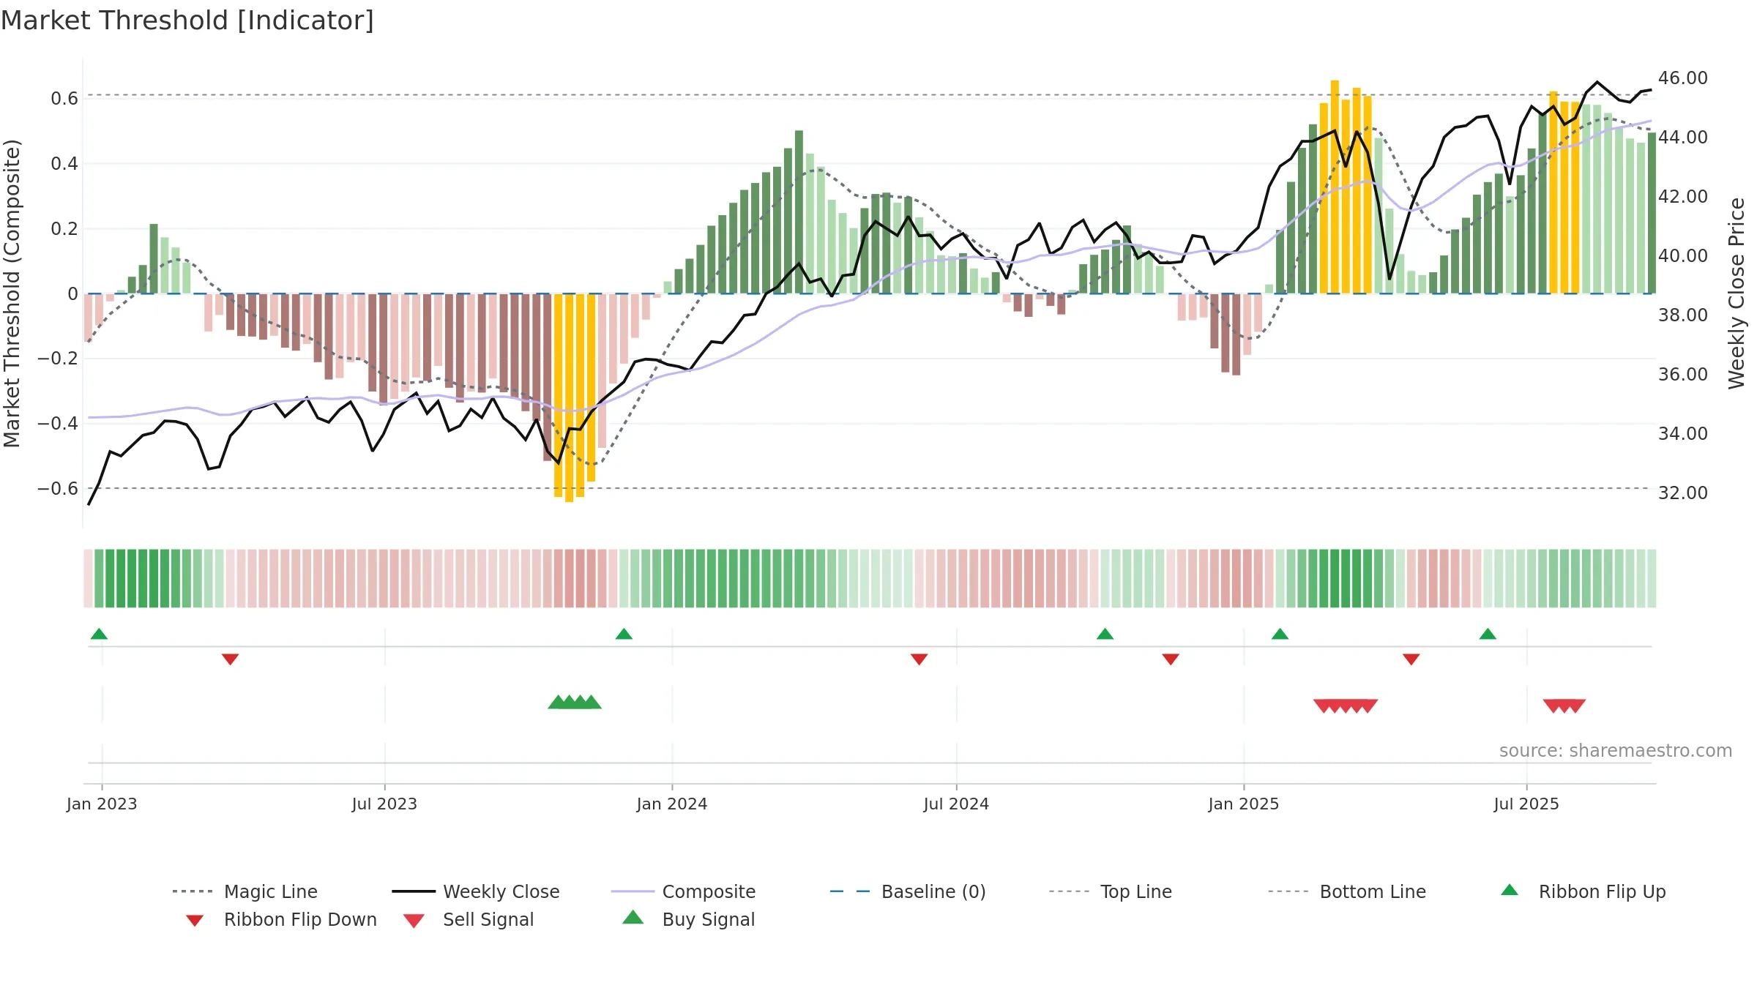Click the tallest yellow bar near Feb 2025
Viewport: 1757px width, 988px height.
pyautogui.click(x=1335, y=187)
